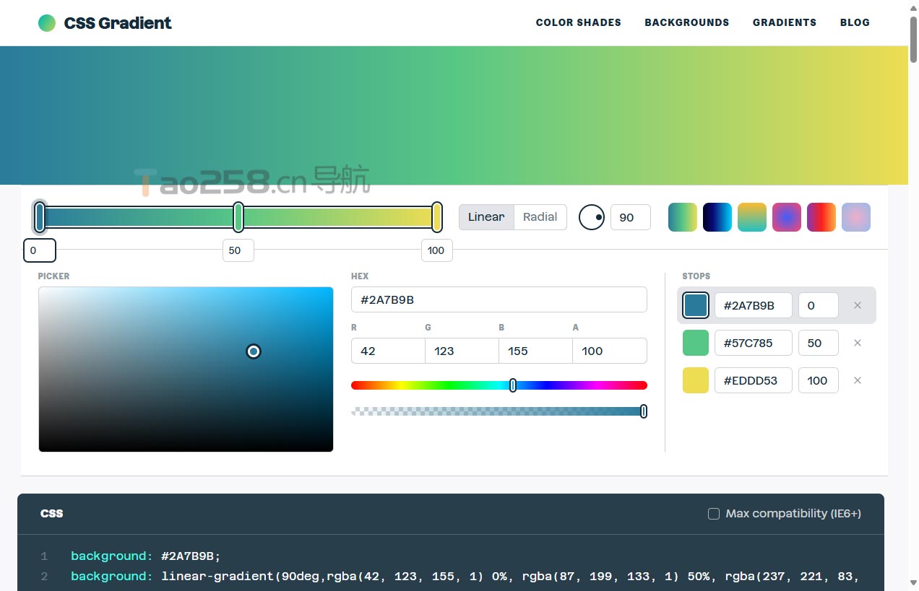Edit the G value field 123
This screenshot has width=919, height=591.
(x=462, y=351)
